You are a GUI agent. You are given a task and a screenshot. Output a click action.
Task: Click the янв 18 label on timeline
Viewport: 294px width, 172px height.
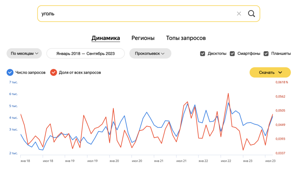pyautogui.click(x=25, y=161)
